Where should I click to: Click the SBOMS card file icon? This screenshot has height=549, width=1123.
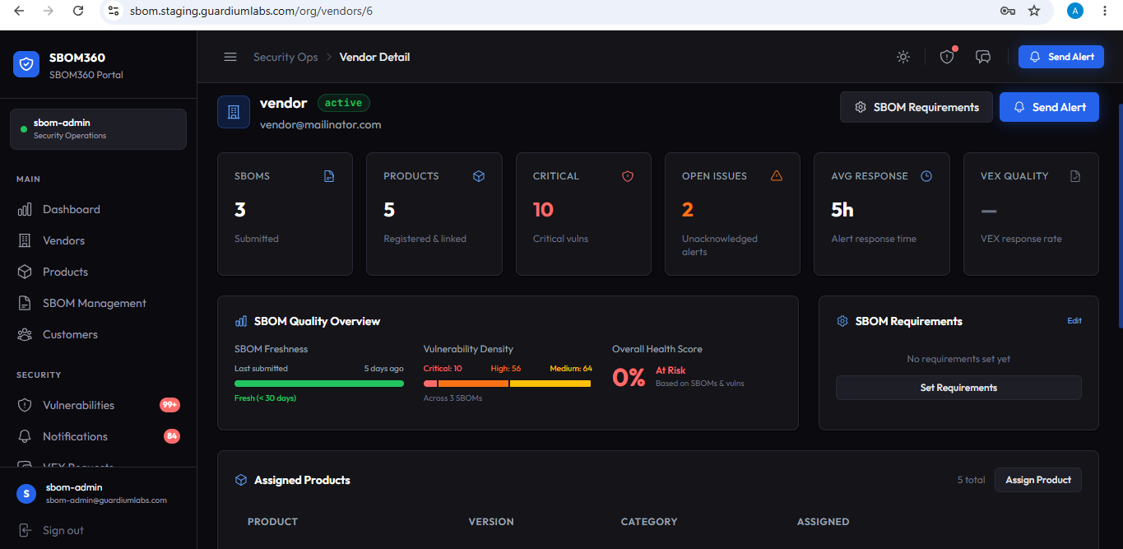329,176
